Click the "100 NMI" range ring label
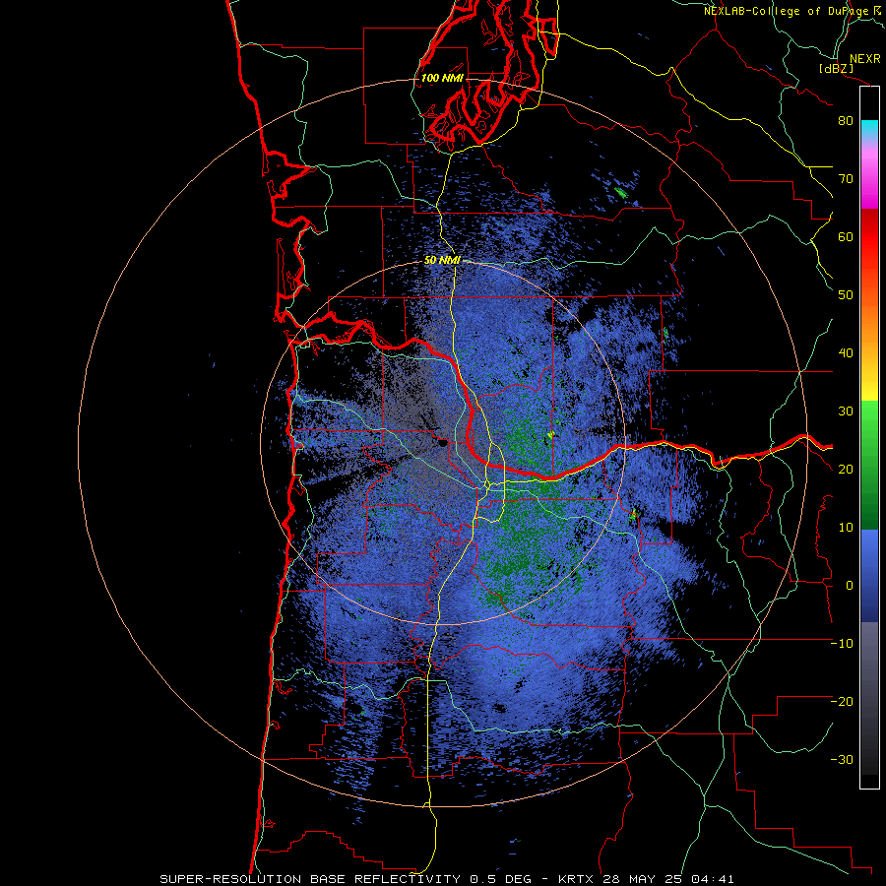The image size is (886, 886). [442, 78]
